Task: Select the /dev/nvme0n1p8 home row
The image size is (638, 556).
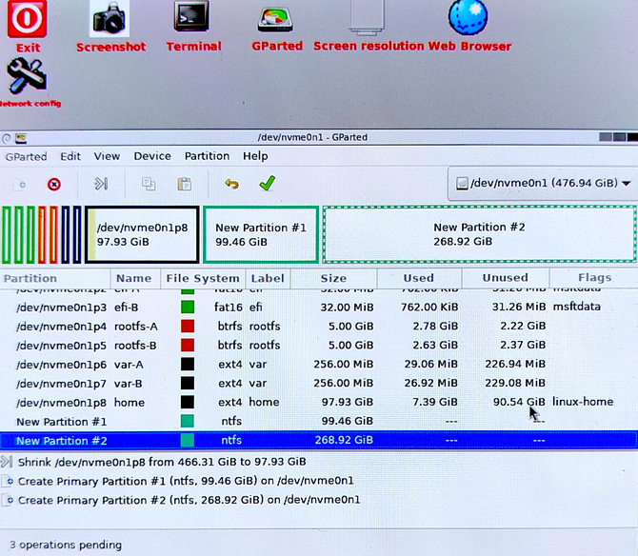Action: coord(319,403)
